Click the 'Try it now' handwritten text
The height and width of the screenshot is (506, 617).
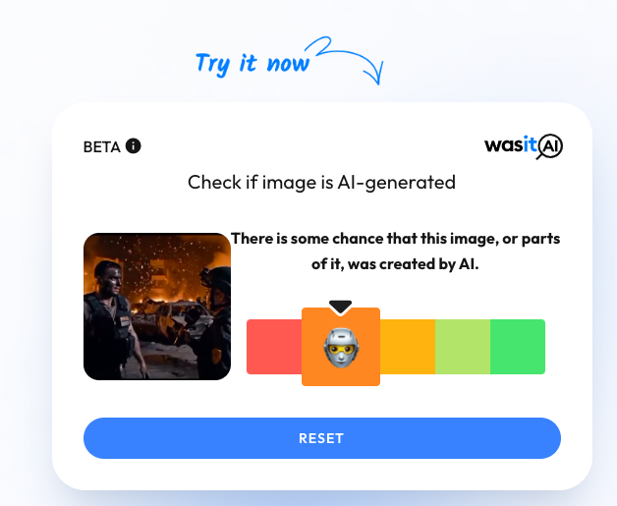(252, 64)
